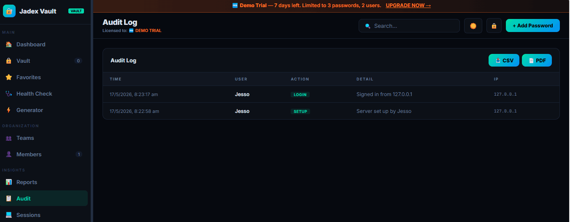This screenshot has width=570, height=222.
Task: Lock the vault with padlock button
Action: pos(494,26)
